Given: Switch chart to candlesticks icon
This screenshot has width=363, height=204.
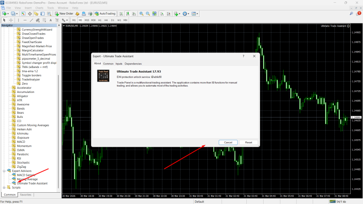Looking at the screenshot, I should point(128,14).
